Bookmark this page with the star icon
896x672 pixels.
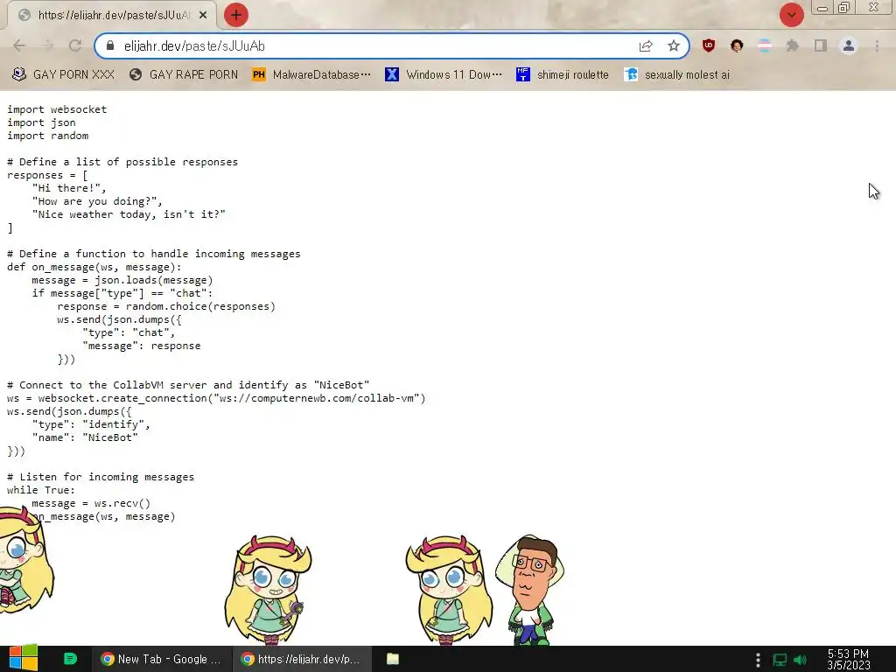pyautogui.click(x=674, y=45)
